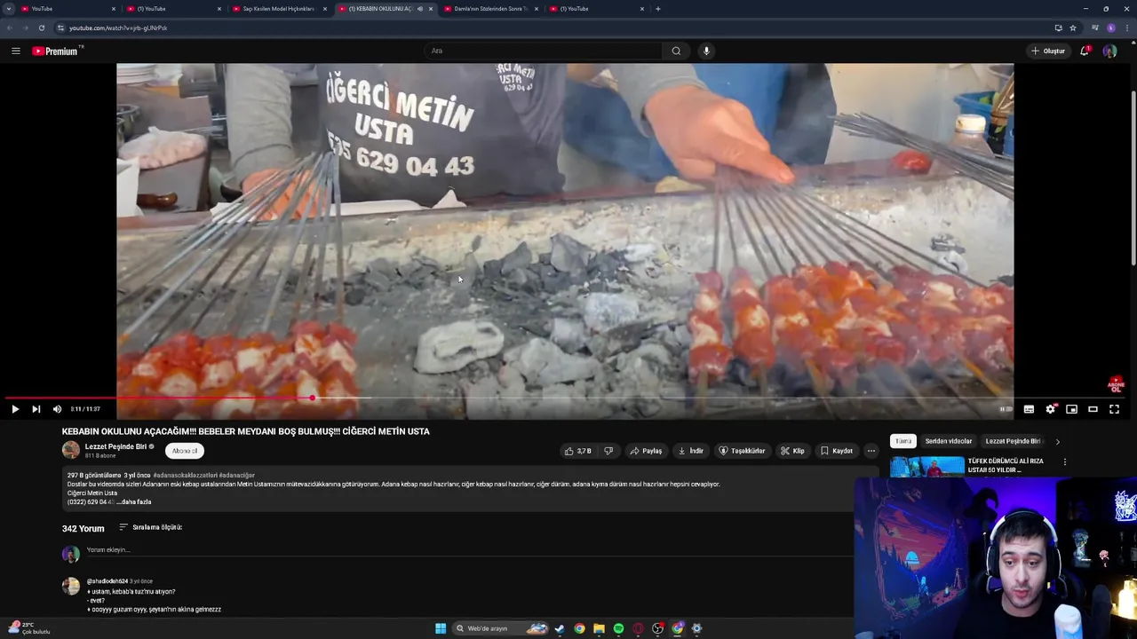Focus the Ara search box
1137x639 pixels.
click(542, 51)
